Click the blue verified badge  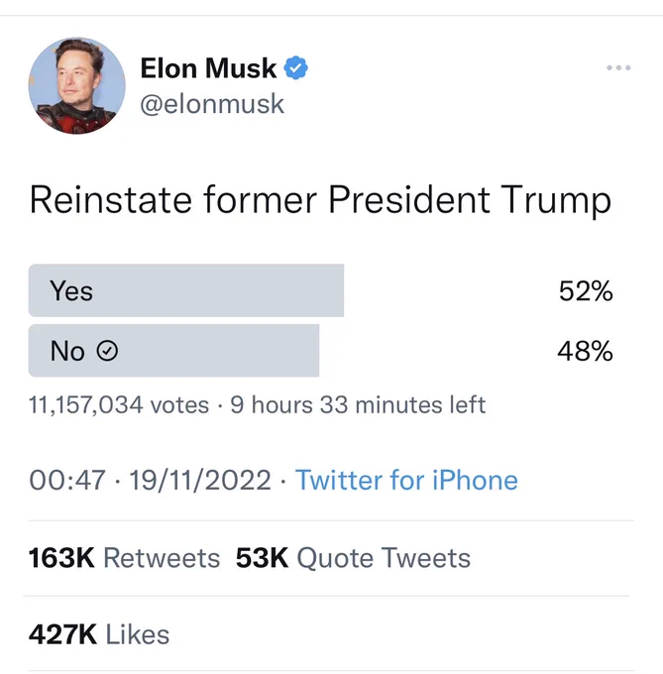coord(295,68)
